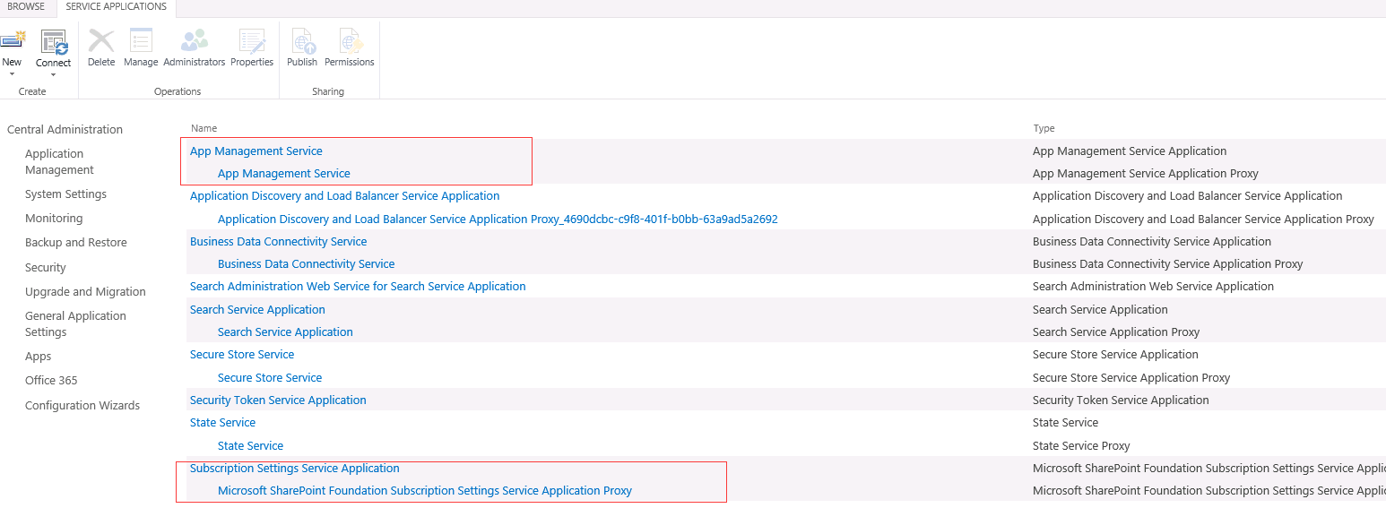Open the indented State Service proxy link
1386x508 pixels.
pyautogui.click(x=250, y=445)
